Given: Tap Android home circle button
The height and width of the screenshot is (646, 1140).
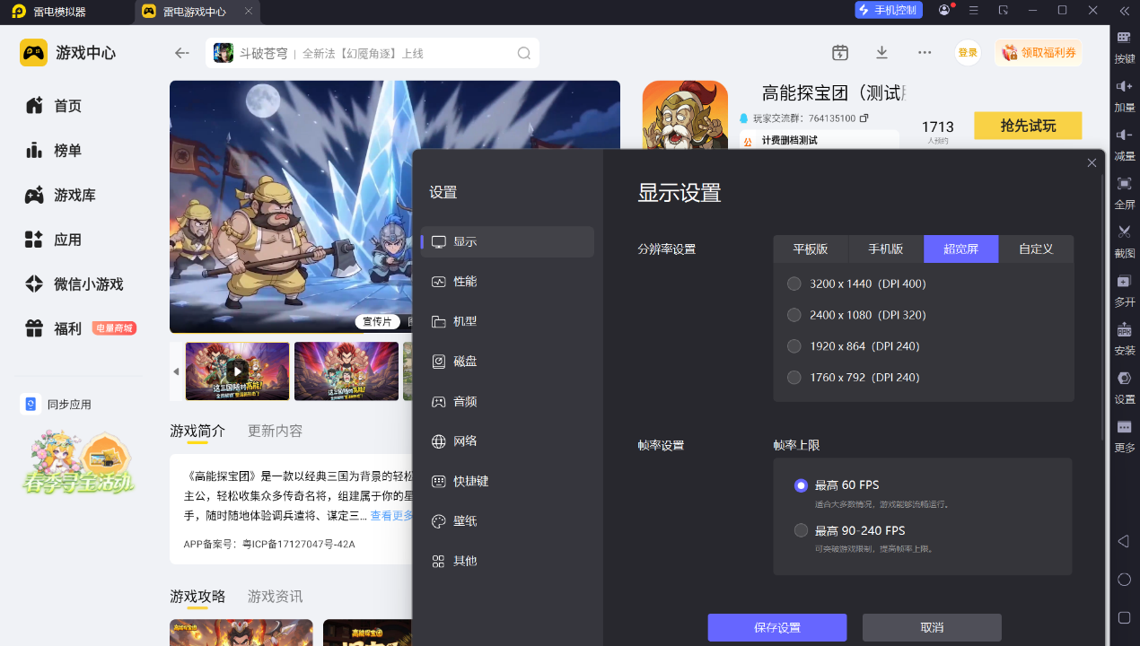Looking at the screenshot, I should point(1124,580).
